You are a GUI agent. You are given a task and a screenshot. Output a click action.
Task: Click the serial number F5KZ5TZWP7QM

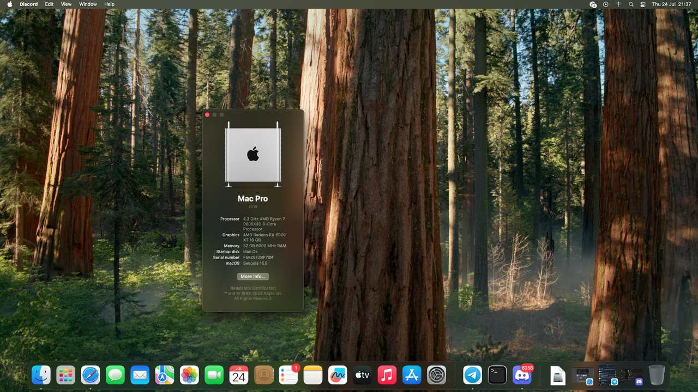click(x=258, y=258)
